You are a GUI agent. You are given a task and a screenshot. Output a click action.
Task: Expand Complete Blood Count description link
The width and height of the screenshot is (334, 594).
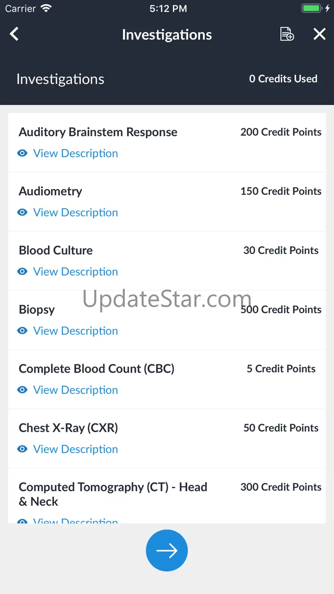(75, 390)
